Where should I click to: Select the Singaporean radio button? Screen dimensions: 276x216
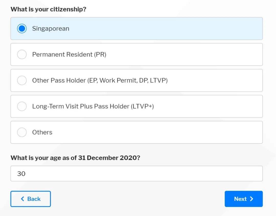22,29
